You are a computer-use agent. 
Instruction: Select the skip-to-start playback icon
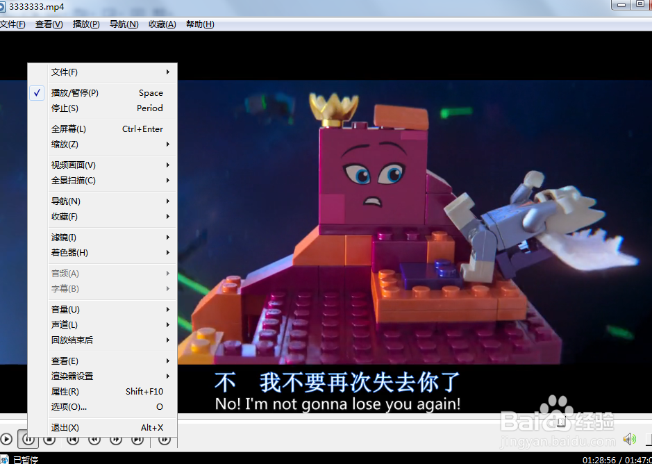pos(72,439)
